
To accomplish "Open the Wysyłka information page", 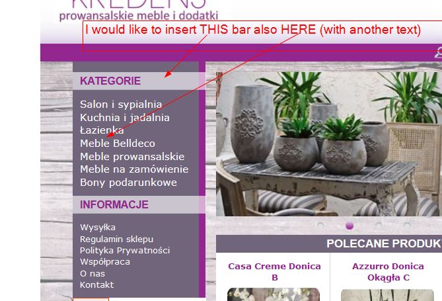I will click(98, 228).
